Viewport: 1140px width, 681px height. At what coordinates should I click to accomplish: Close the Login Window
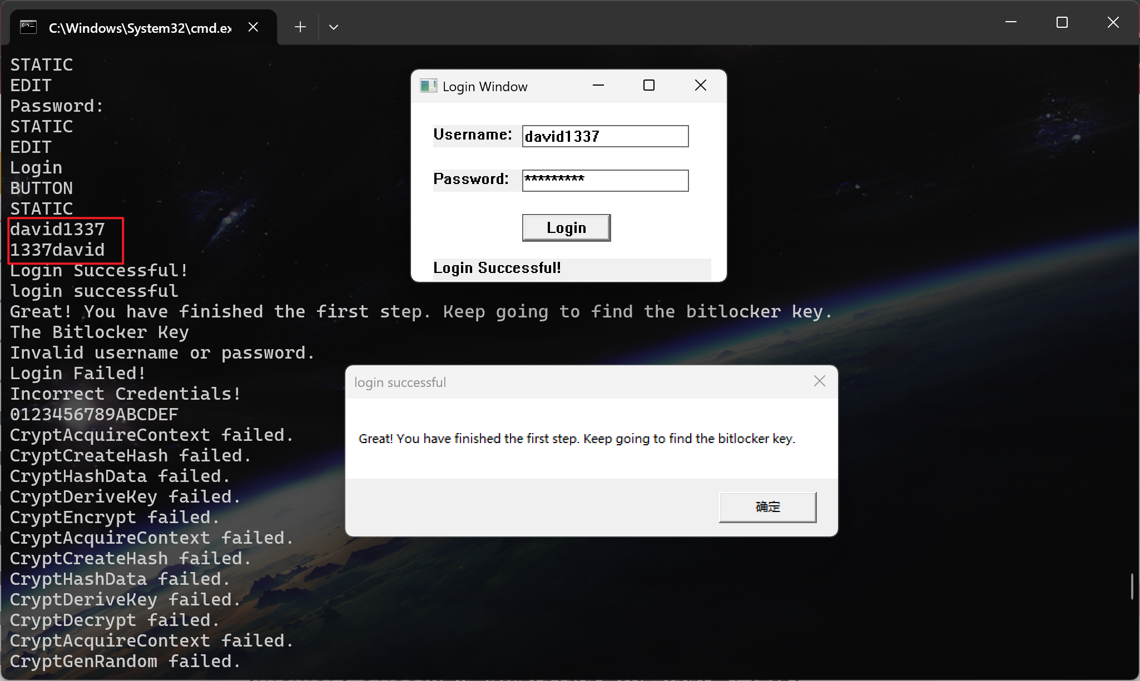(701, 85)
